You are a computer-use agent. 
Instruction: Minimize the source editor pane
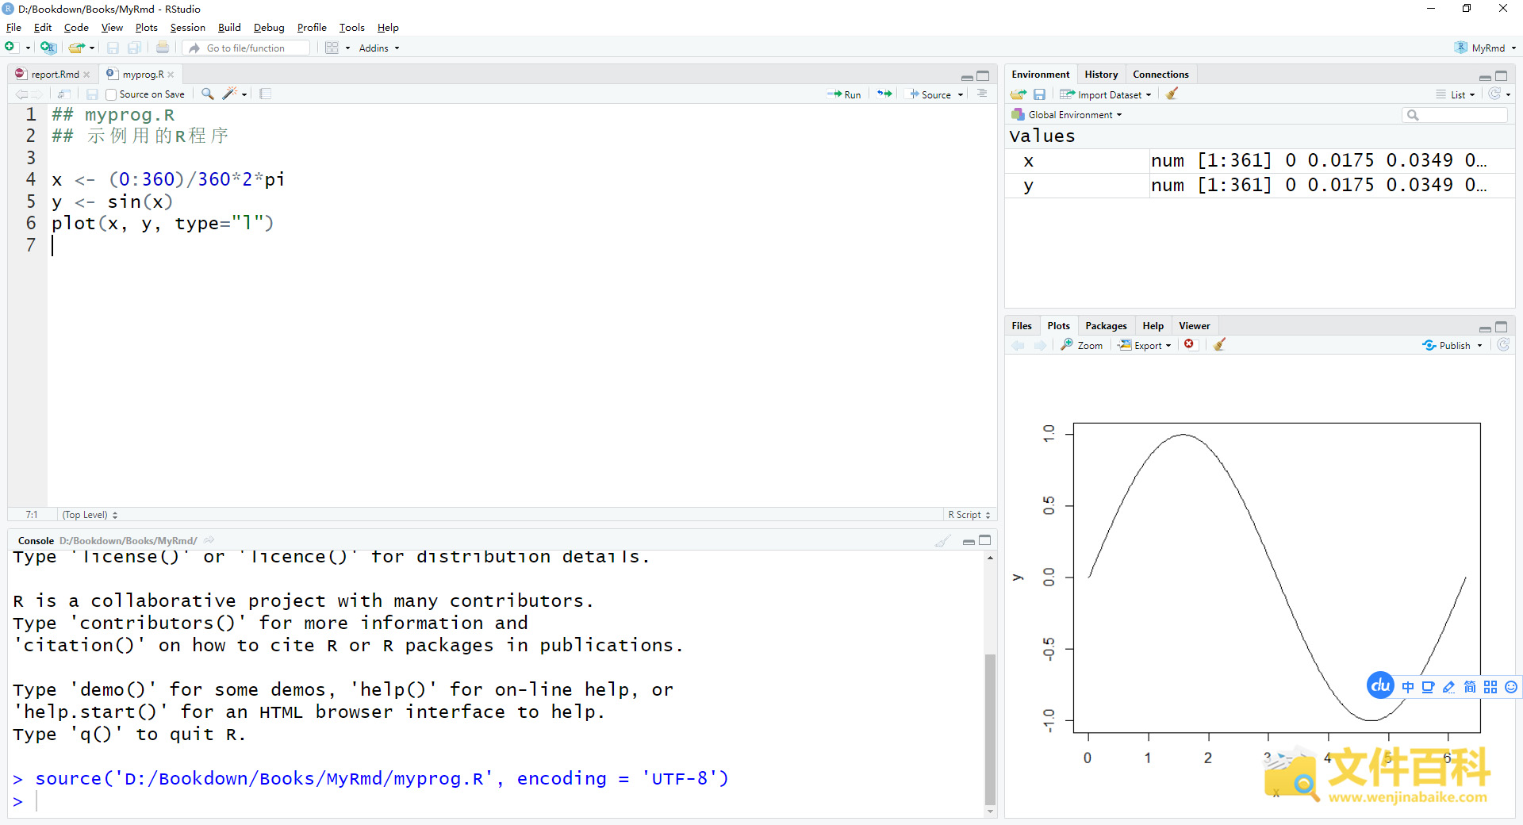[967, 76]
